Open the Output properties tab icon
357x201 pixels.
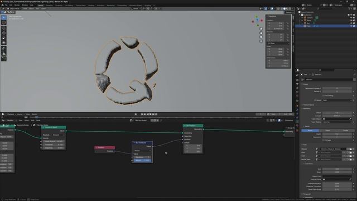click(297, 84)
